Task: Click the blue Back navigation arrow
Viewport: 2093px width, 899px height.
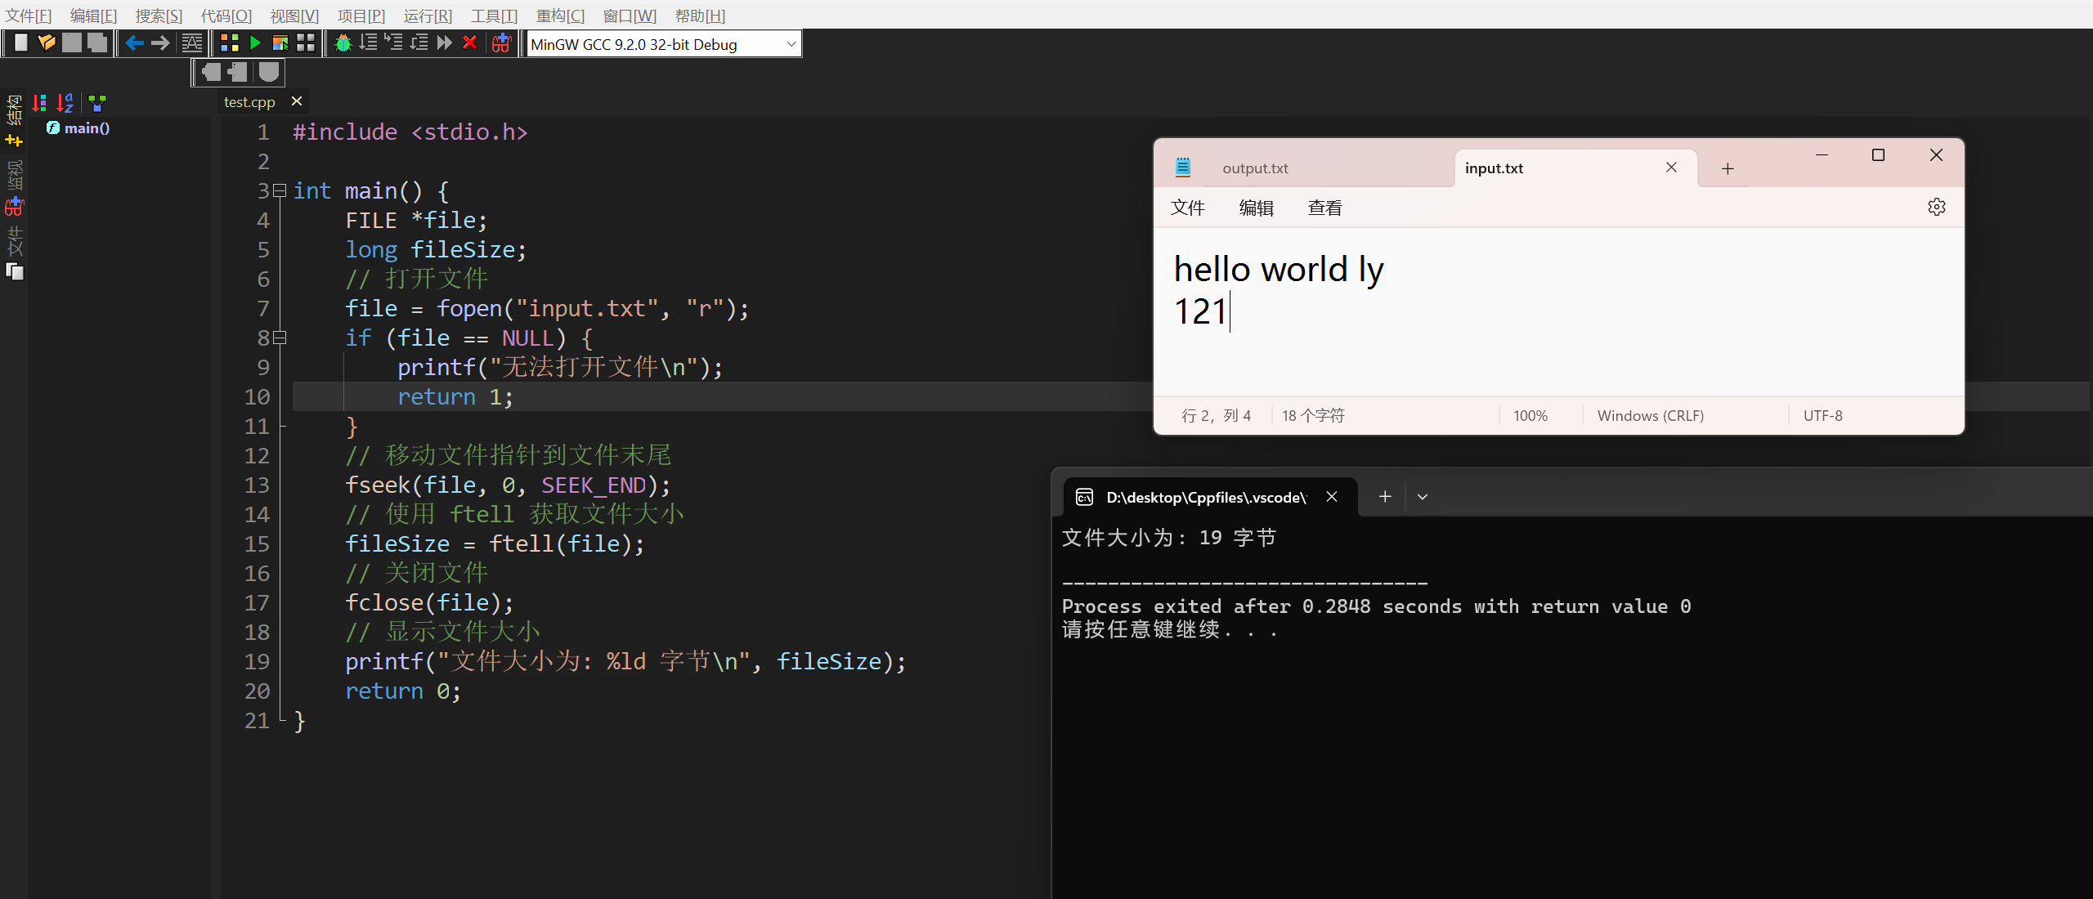Action: (135, 43)
